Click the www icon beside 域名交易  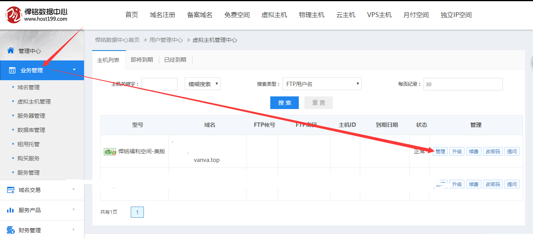point(11,190)
